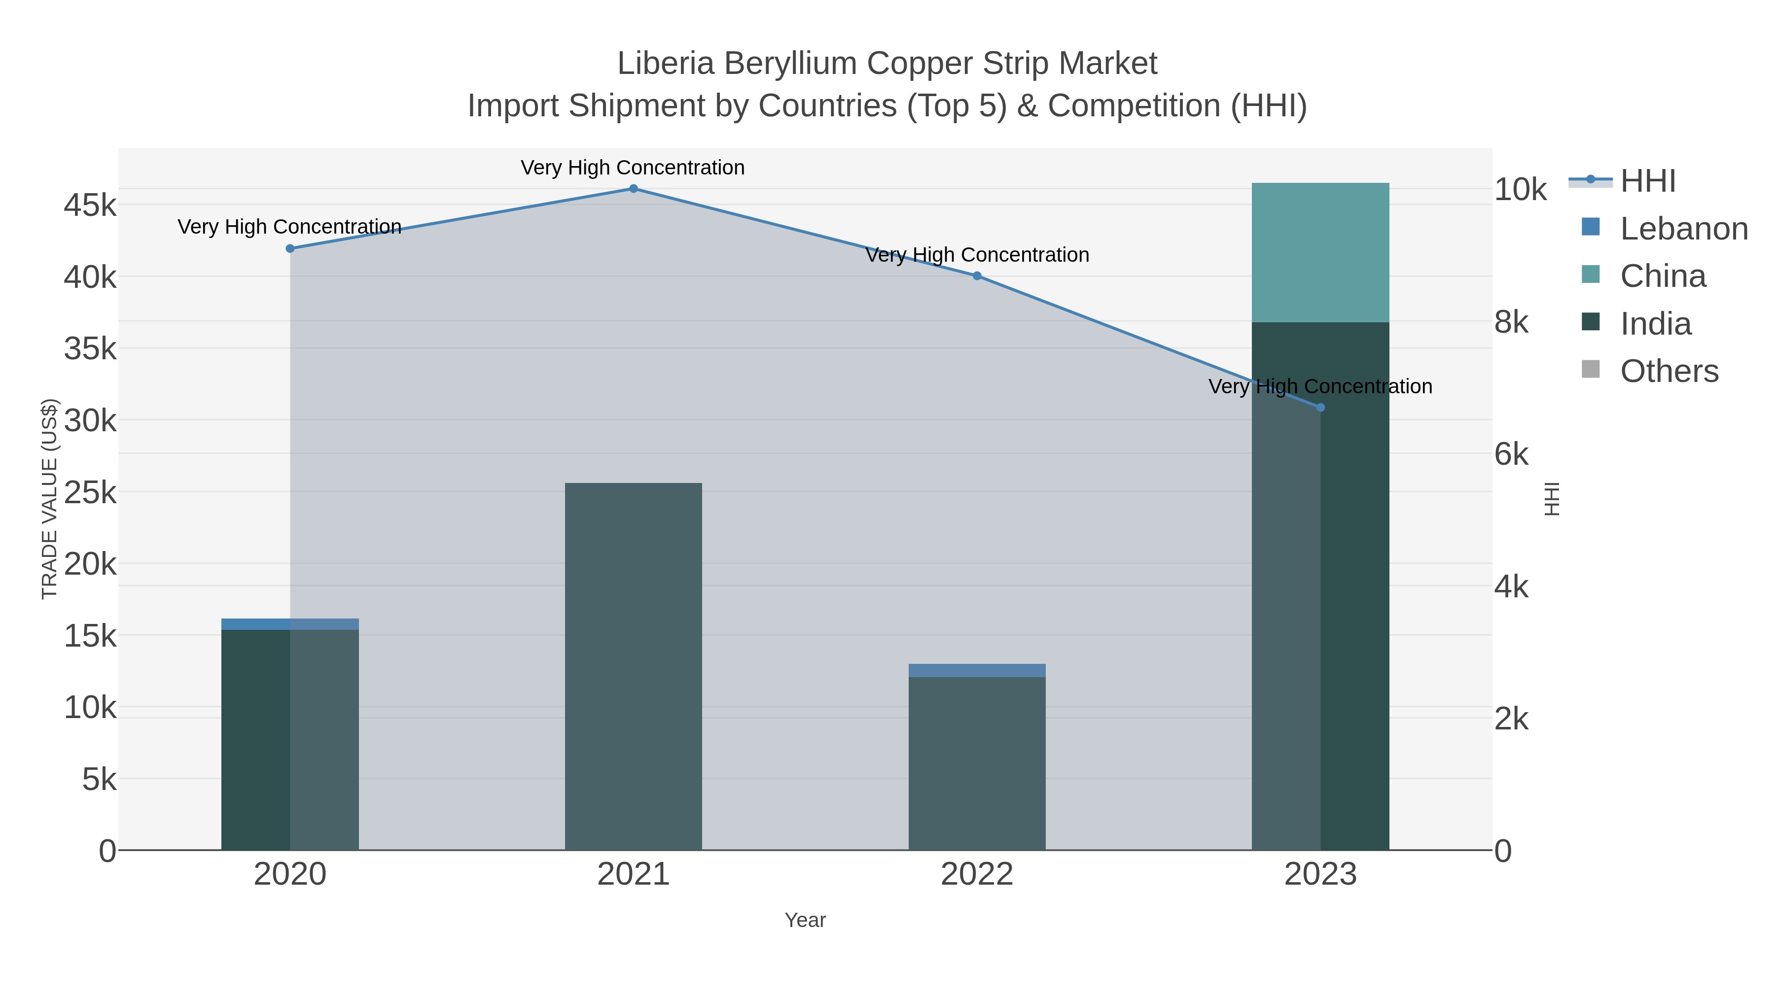The height and width of the screenshot is (998, 1775).
Task: Select the 2020 HHI data point
Action: pos(290,249)
